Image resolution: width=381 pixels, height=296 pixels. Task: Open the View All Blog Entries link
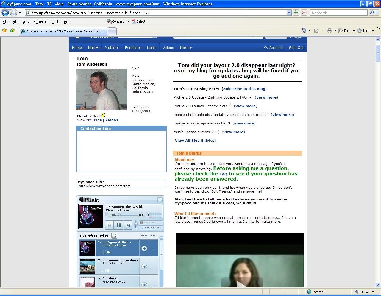coord(195,141)
